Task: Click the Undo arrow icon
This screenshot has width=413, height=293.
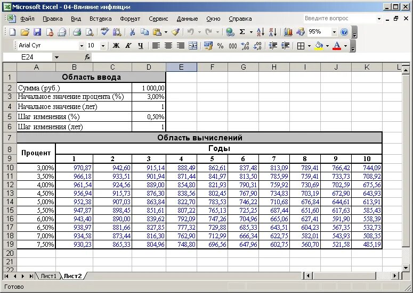Action: 191,32
